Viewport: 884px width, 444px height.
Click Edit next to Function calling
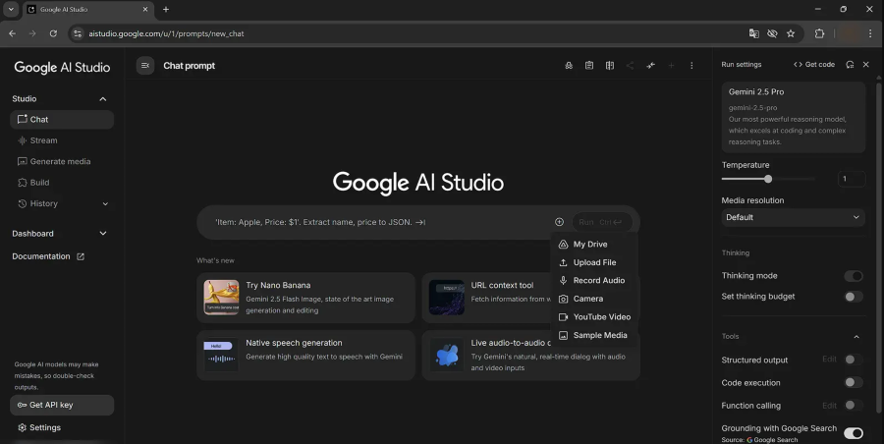(x=829, y=405)
